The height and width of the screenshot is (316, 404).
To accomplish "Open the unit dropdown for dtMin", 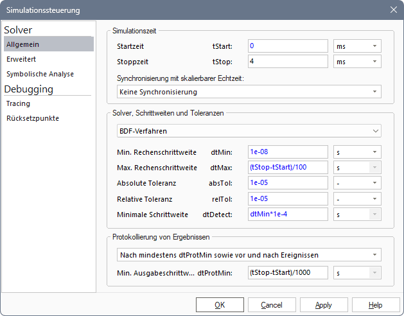I will coord(357,152).
